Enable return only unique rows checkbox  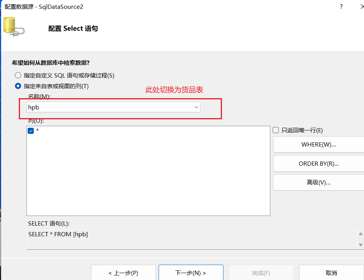pyautogui.click(x=276, y=130)
